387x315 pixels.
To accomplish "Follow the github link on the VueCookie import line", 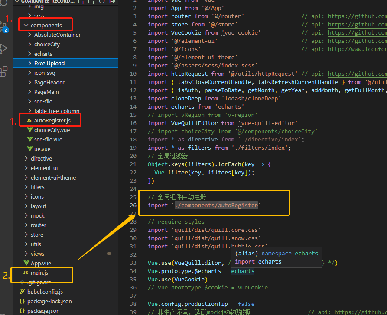I will [x=358, y=33].
